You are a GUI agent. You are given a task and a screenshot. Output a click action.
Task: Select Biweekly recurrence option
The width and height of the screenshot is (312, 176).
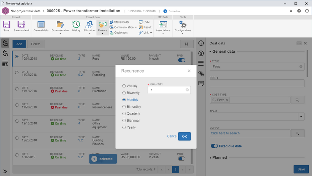(124, 93)
